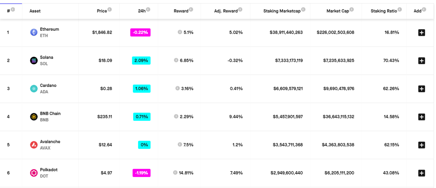The height and width of the screenshot is (188, 436).
Task: Add Ethereum using its plus button
Action: (422, 32)
